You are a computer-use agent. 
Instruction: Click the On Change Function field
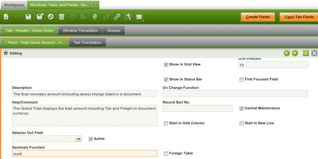tap(235, 94)
